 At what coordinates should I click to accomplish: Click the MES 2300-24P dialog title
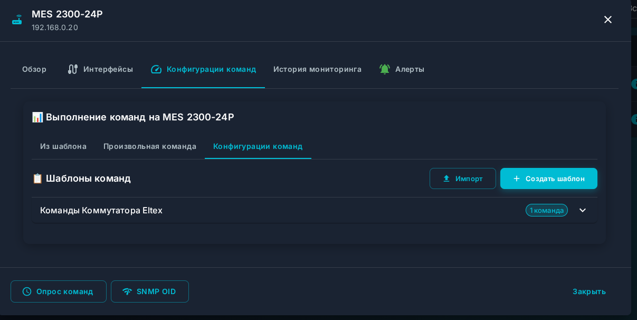(67, 14)
